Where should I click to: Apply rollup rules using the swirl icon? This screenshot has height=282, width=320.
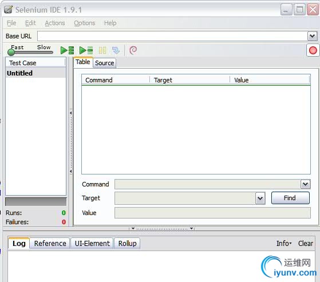tap(133, 50)
